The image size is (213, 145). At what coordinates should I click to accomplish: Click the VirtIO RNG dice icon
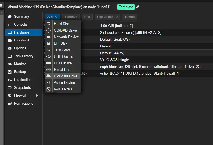pyautogui.click(x=48, y=89)
